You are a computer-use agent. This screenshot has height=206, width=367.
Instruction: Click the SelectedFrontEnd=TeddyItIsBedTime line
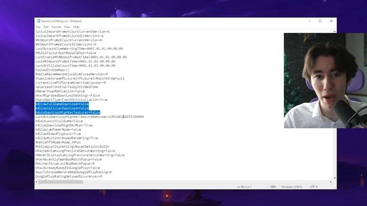(67, 87)
